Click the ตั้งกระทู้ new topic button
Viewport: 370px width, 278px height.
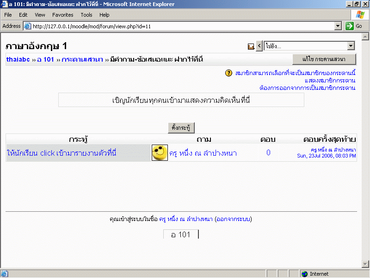coord(181,128)
